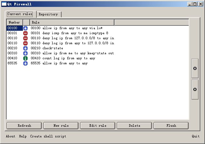Viewport: 205px width, 144px height.
Task: Click the narrow icon column header
Action: (26, 22)
